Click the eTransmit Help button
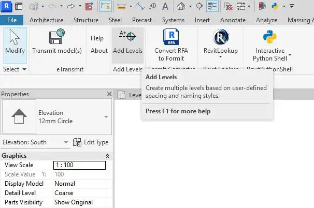The width and height of the screenshot is (314, 208). point(97,38)
